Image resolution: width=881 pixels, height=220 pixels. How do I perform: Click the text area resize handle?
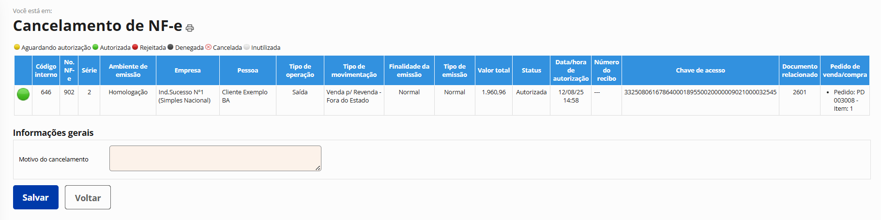click(x=318, y=168)
